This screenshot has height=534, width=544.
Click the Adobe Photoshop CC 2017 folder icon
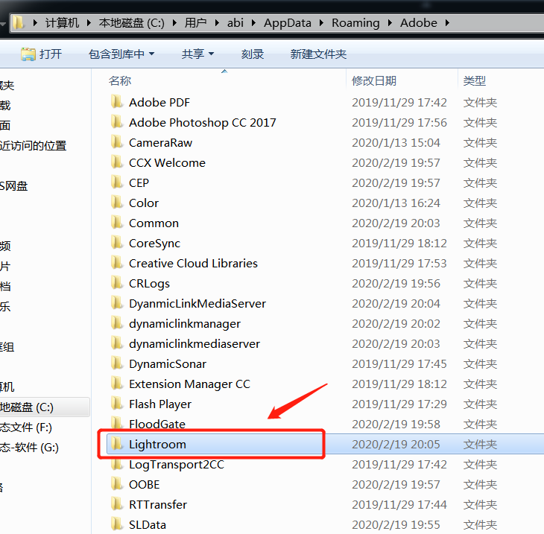[117, 122]
